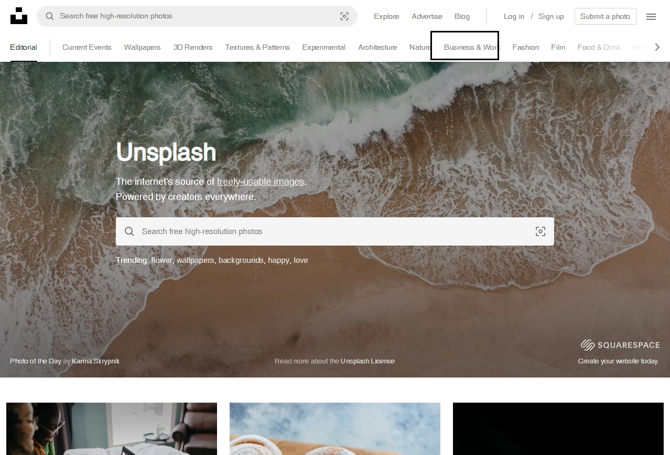Go to the Blog
This screenshot has width=670, height=455.
pyautogui.click(x=462, y=16)
